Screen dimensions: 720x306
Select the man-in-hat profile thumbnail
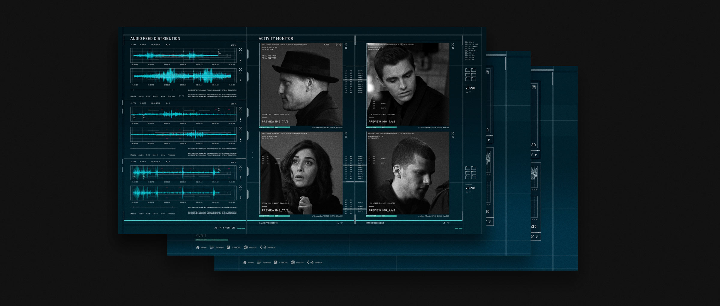pyautogui.click(x=301, y=85)
